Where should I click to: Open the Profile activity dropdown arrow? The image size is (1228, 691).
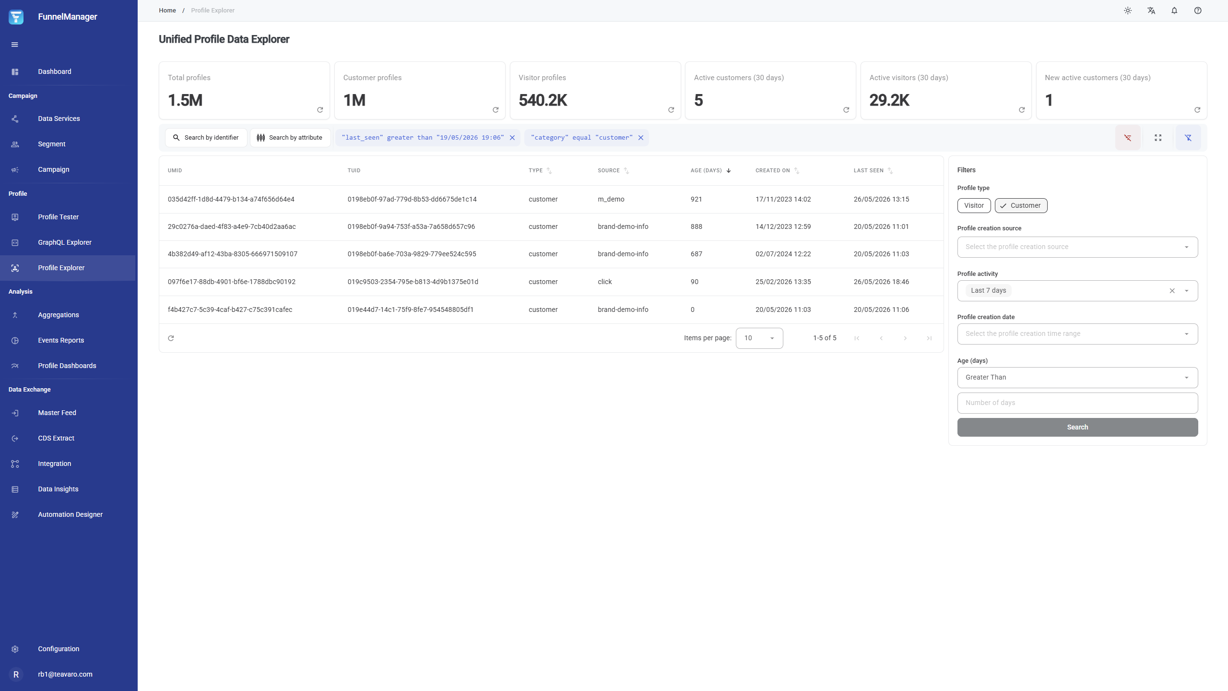1187,291
